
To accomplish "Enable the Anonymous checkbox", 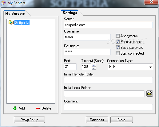I will coord(117,36).
